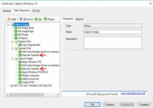Click checkmark icon beside Copy Sysprep files

[x=20, y=45]
